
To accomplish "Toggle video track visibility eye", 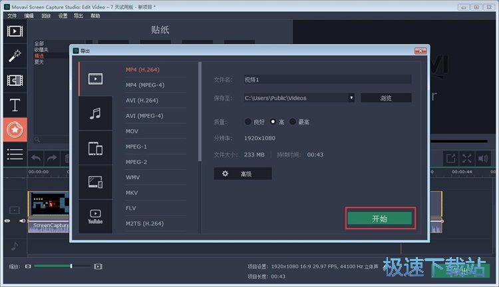I will pos(7,221).
